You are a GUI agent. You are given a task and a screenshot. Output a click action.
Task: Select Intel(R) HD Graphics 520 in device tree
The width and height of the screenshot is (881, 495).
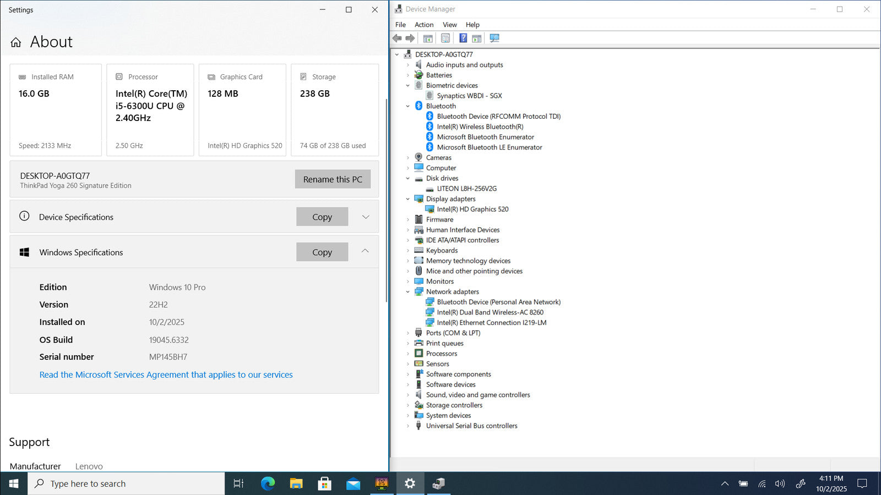(472, 209)
